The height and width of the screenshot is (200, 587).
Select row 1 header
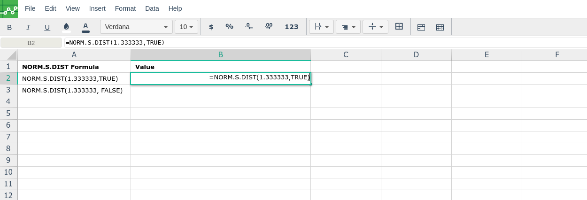click(9, 67)
